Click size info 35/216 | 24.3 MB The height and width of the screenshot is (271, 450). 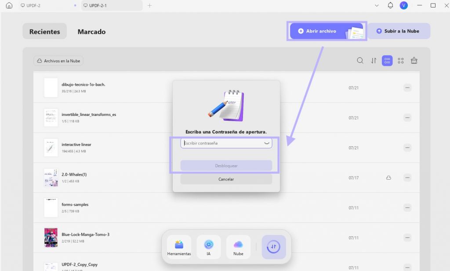point(74,91)
